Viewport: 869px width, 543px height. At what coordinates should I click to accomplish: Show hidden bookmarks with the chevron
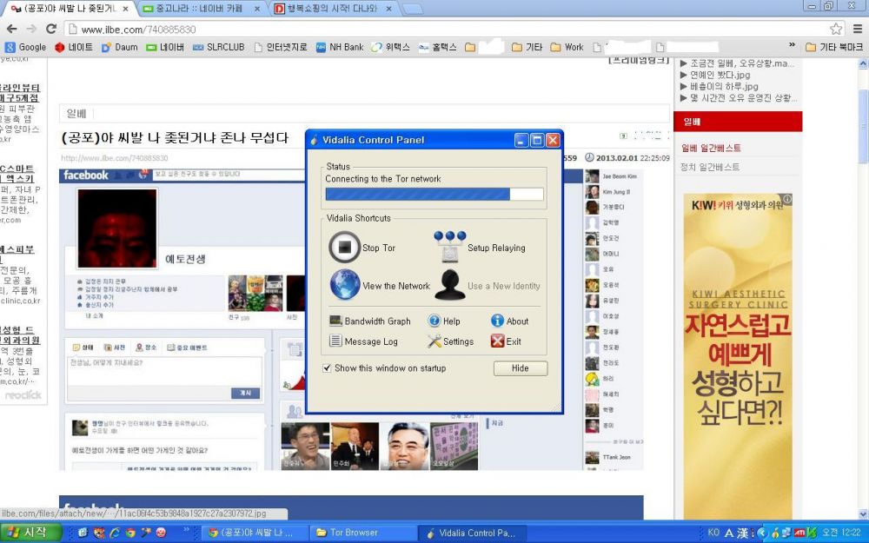point(792,45)
